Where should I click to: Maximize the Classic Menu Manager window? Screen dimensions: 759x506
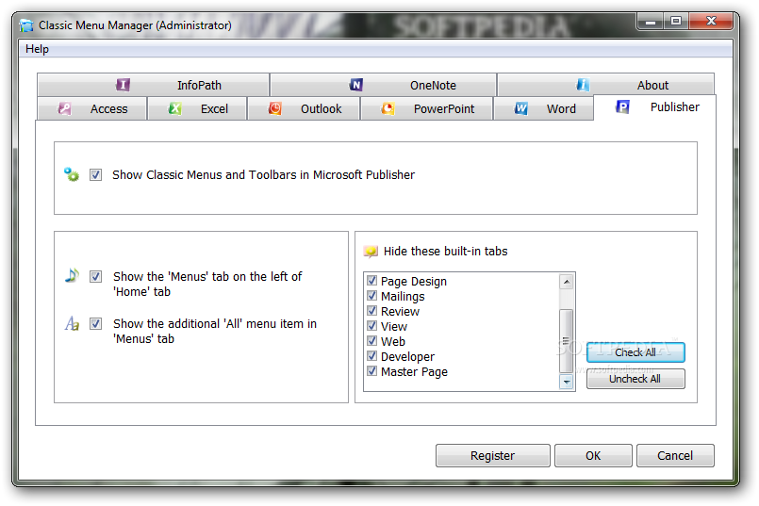(x=676, y=22)
